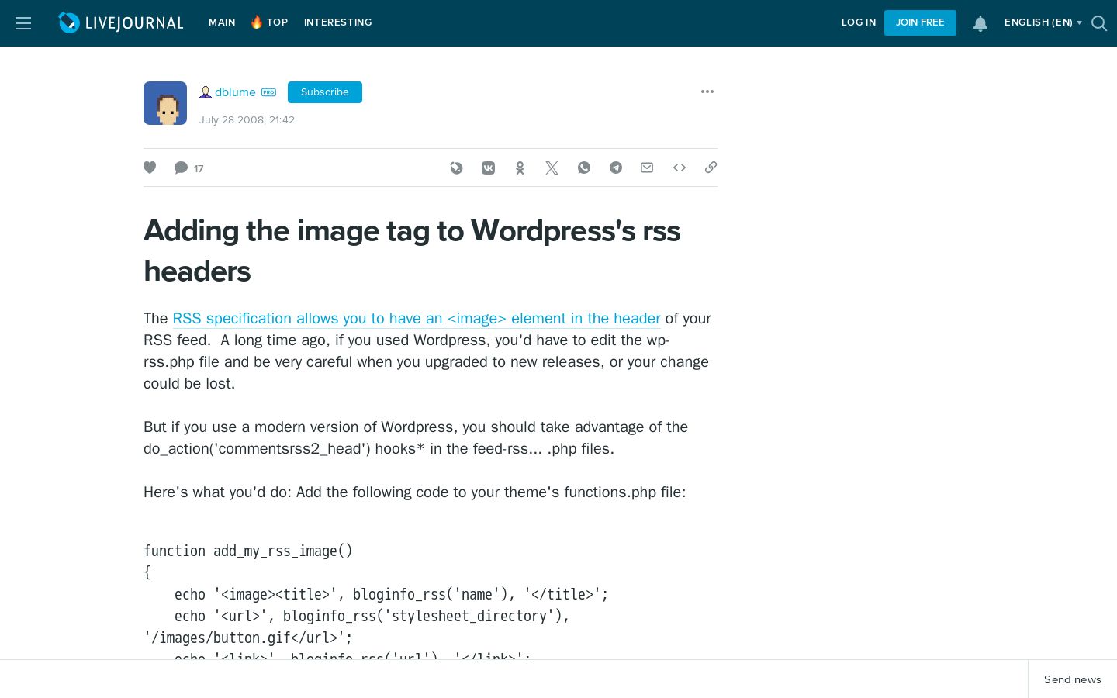
Task: Open the MAIN navigation item
Action: click(x=222, y=22)
